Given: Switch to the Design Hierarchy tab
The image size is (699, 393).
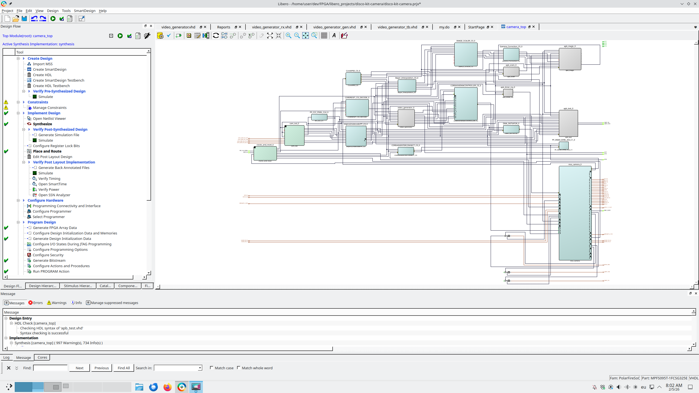Looking at the screenshot, I should click(x=43, y=286).
